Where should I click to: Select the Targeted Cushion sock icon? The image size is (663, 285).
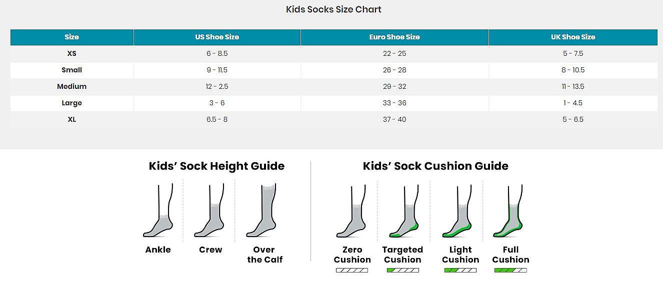tap(404, 212)
